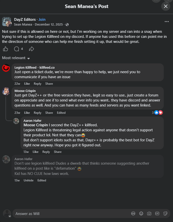Viewport: 173px width, 222px height.
Task: Join the DayZ Editors group
Action: (42, 19)
